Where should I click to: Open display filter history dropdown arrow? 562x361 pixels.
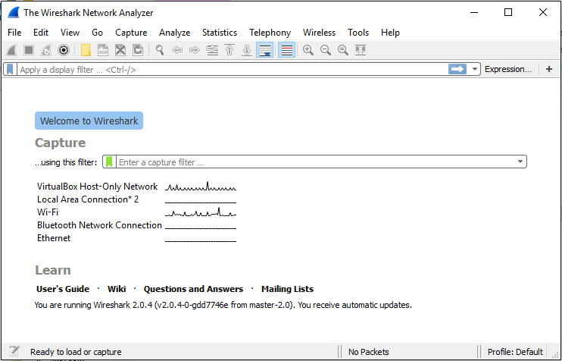(475, 69)
